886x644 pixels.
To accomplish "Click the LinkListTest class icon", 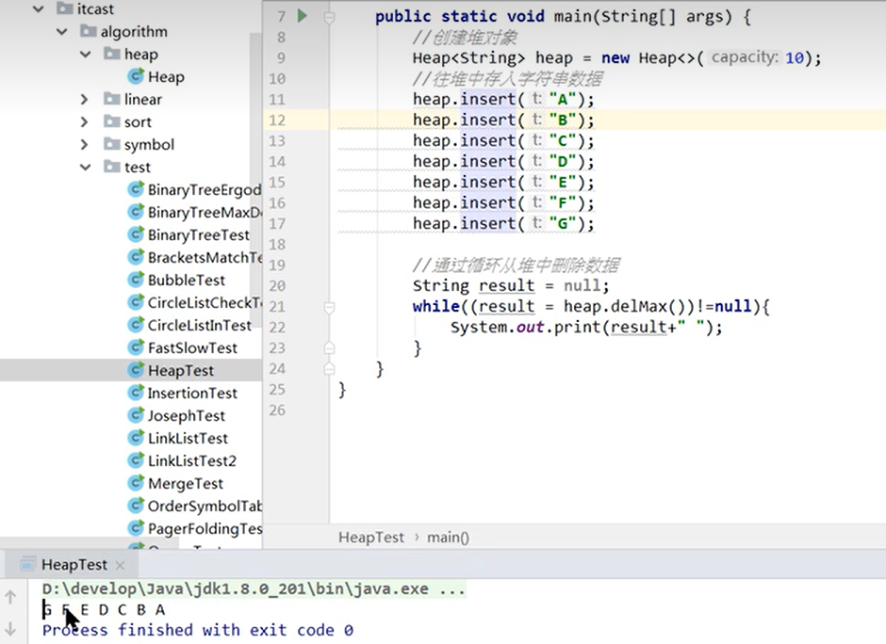I will click(136, 438).
